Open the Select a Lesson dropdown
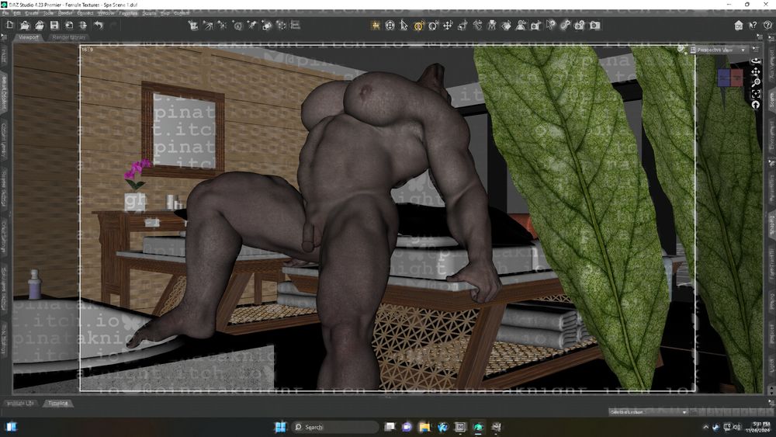776x437 pixels. pyautogui.click(x=648, y=411)
